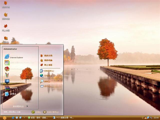
Task: Open the 我的电脑 desktop icon
Action: (x=6, y=16)
